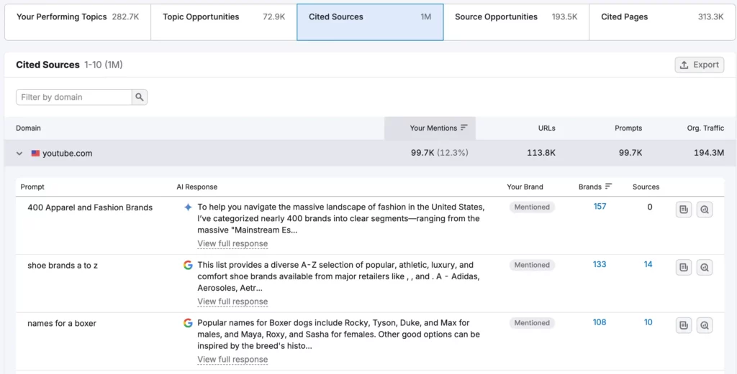Focus the Filter by domain field
737x374 pixels.
point(74,97)
